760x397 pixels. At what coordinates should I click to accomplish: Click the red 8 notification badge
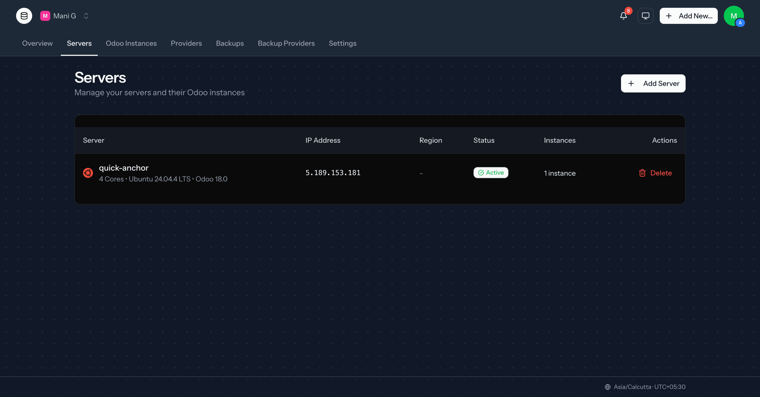tap(628, 11)
